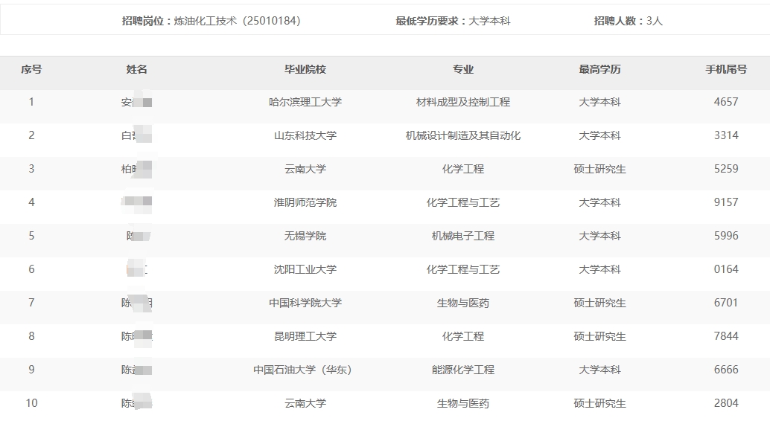Click the 硕士研究生 cell in row 7
770x421 pixels.
599,303
